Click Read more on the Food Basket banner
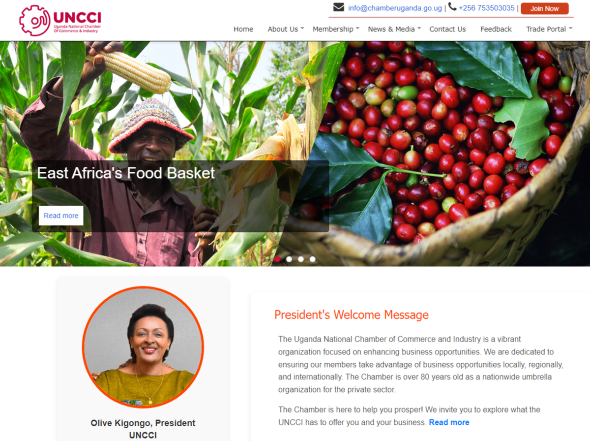 61,216
